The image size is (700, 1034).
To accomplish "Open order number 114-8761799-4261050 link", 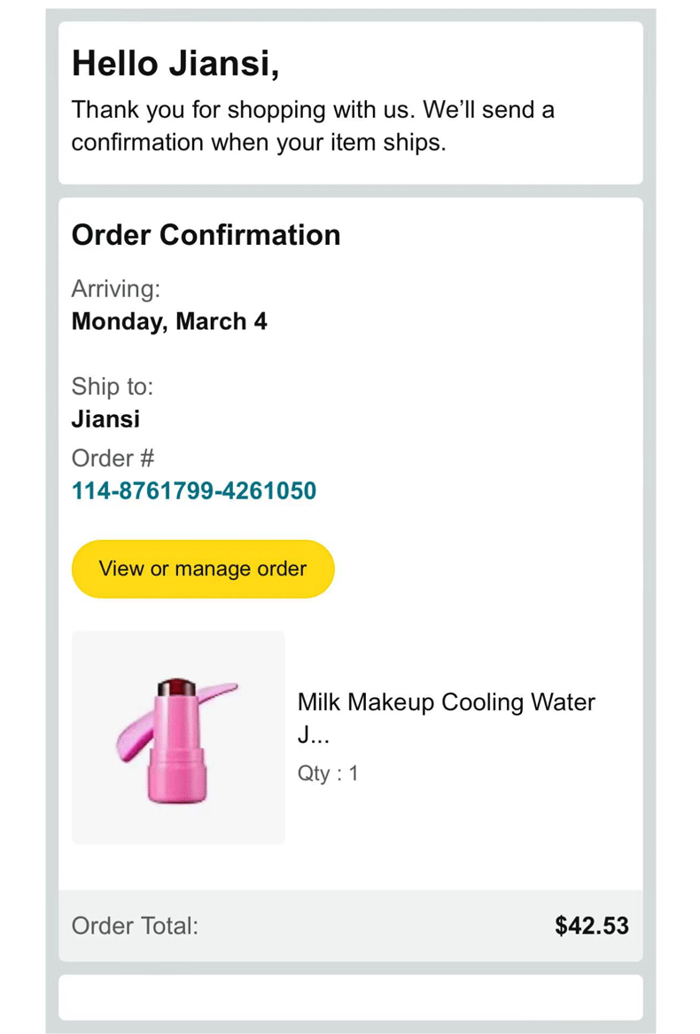I will pyautogui.click(x=194, y=490).
